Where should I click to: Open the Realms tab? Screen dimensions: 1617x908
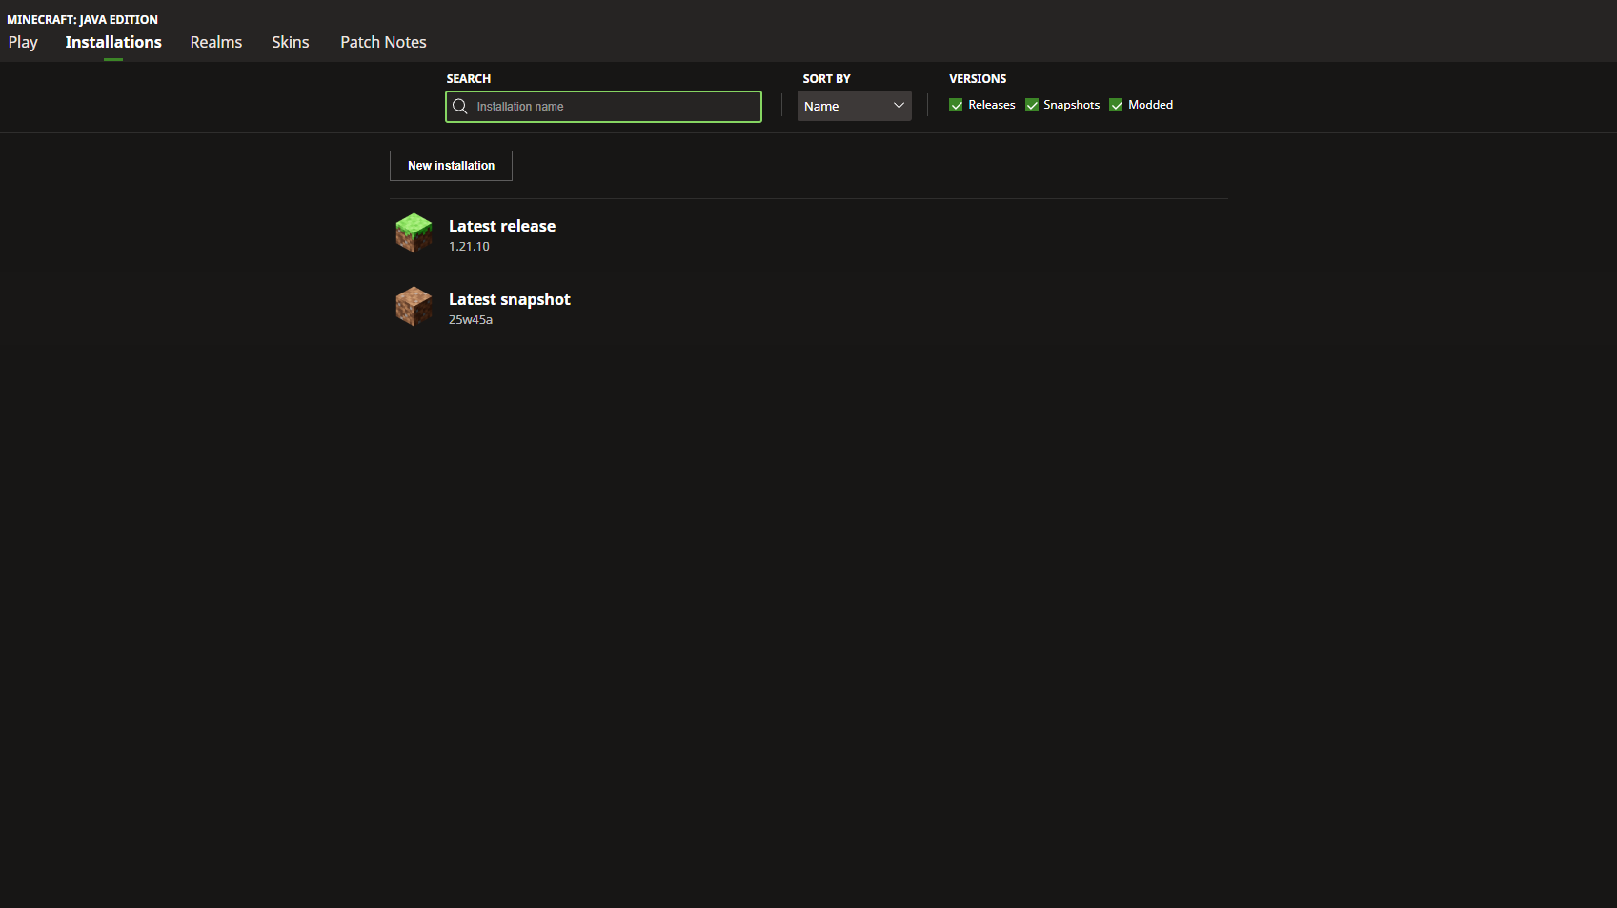point(216,42)
